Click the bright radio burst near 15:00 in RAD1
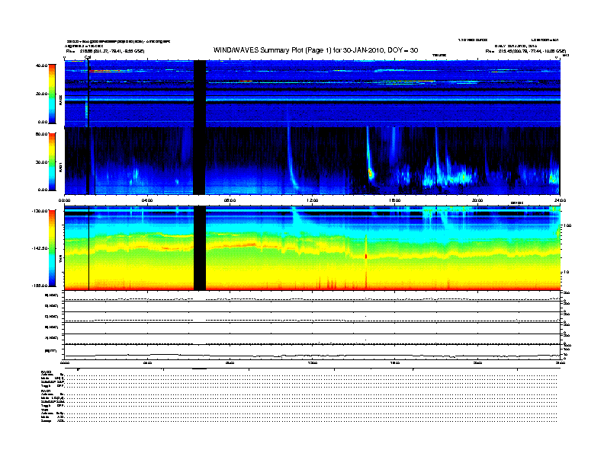Screen dimensions: 604x466 pyautogui.click(x=371, y=173)
